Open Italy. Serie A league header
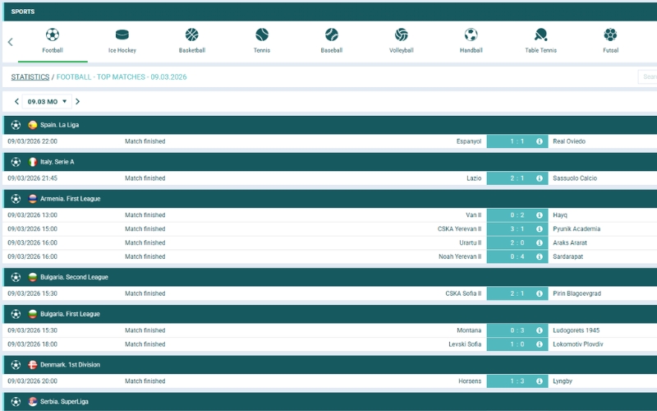This screenshot has width=657, height=411. point(330,162)
